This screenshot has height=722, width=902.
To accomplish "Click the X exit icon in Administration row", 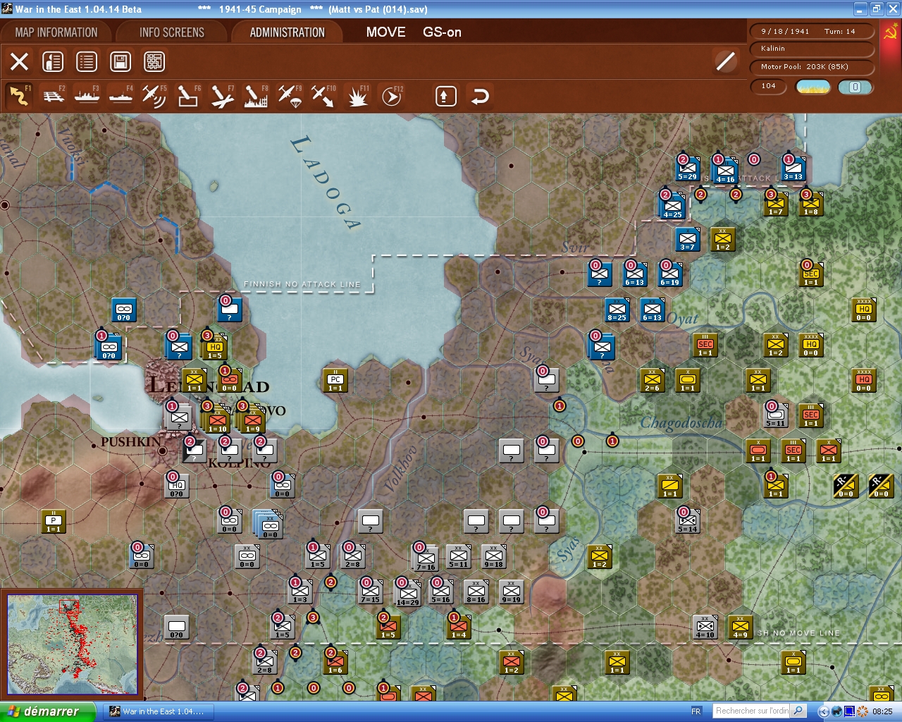I will (x=20, y=61).
